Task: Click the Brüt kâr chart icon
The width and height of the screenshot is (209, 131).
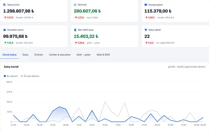Action: [75, 5]
